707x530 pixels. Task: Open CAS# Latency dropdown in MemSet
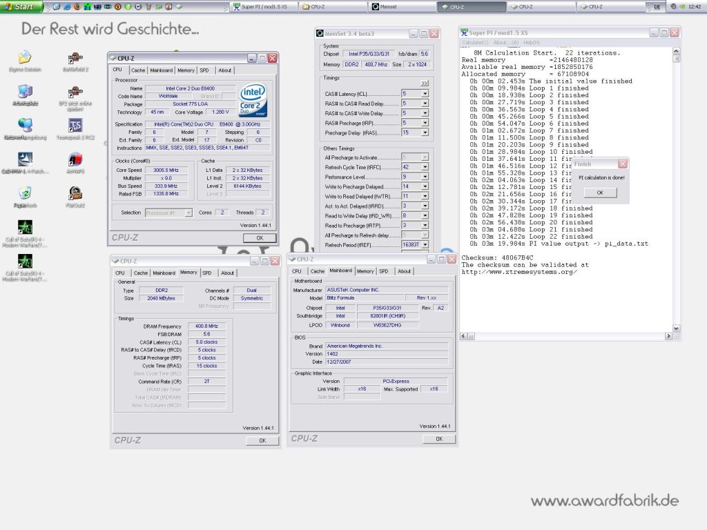tap(425, 94)
